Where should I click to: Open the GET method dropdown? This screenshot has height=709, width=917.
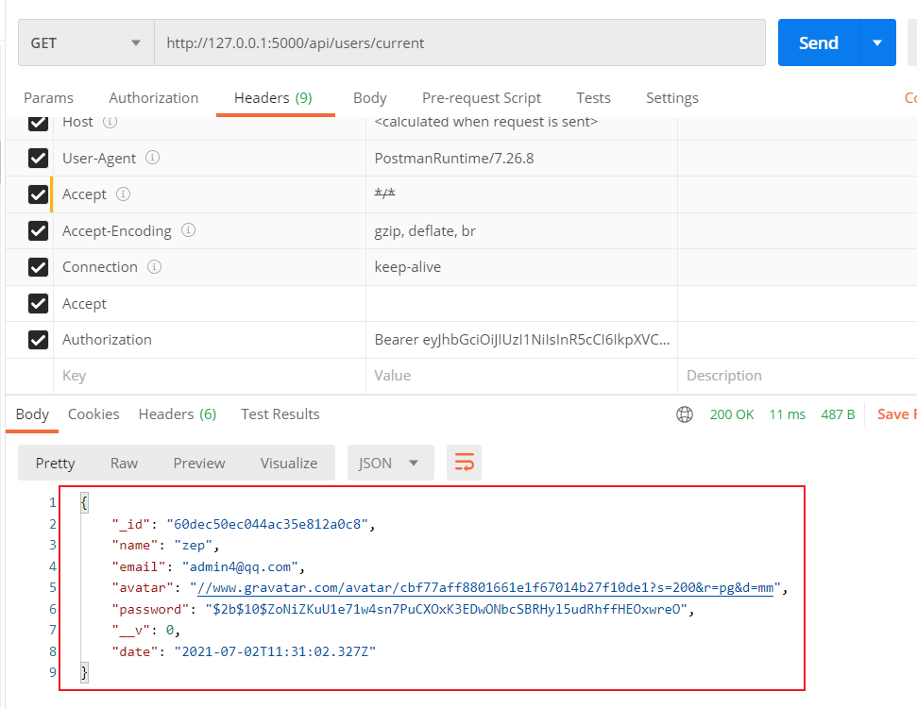pos(86,42)
